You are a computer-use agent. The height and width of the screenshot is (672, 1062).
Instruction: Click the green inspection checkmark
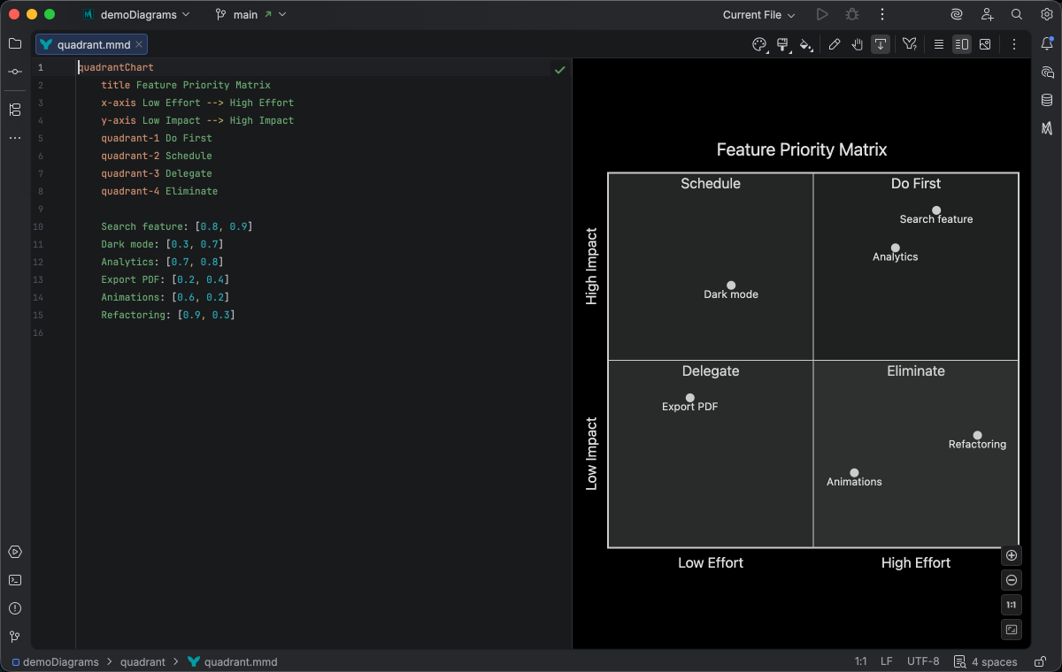[x=560, y=69]
